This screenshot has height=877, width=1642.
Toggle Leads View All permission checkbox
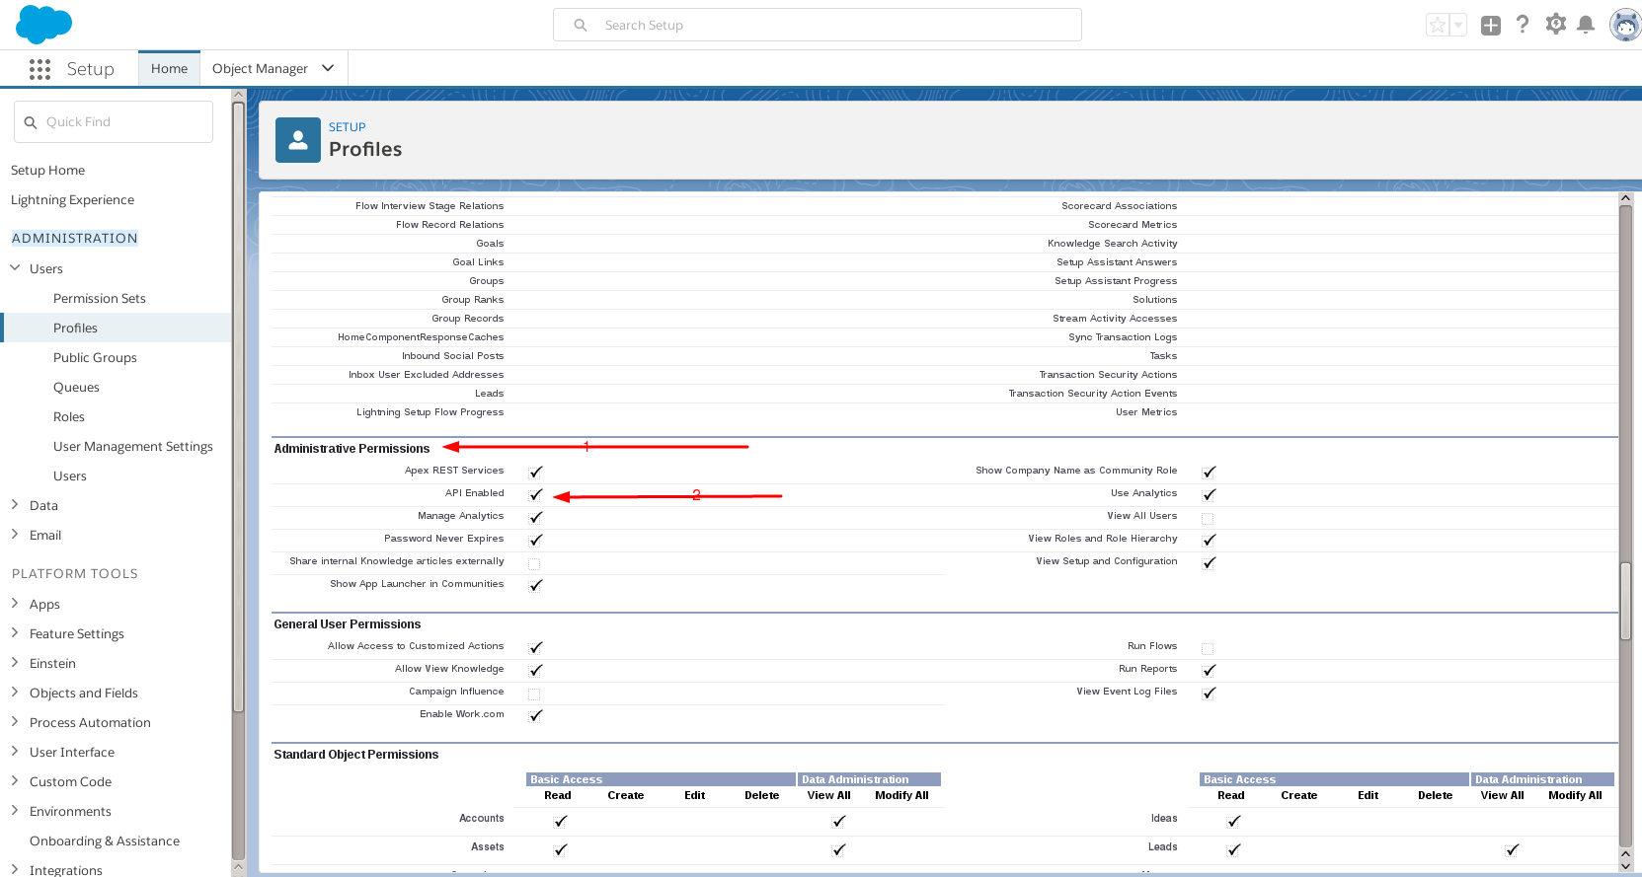1512,849
